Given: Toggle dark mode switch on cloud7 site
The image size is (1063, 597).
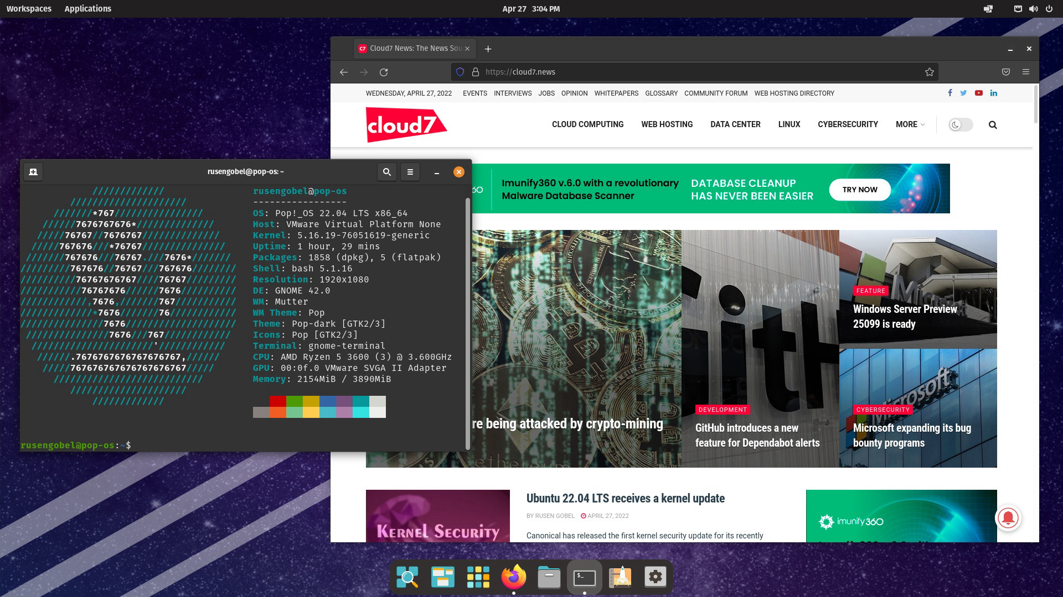Looking at the screenshot, I should (961, 125).
